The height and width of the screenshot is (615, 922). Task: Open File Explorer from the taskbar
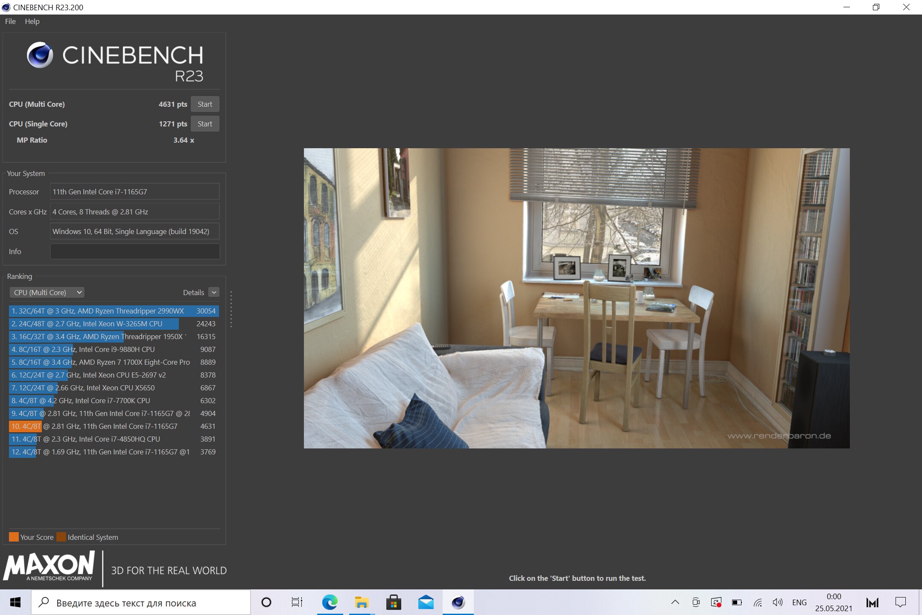(x=362, y=602)
